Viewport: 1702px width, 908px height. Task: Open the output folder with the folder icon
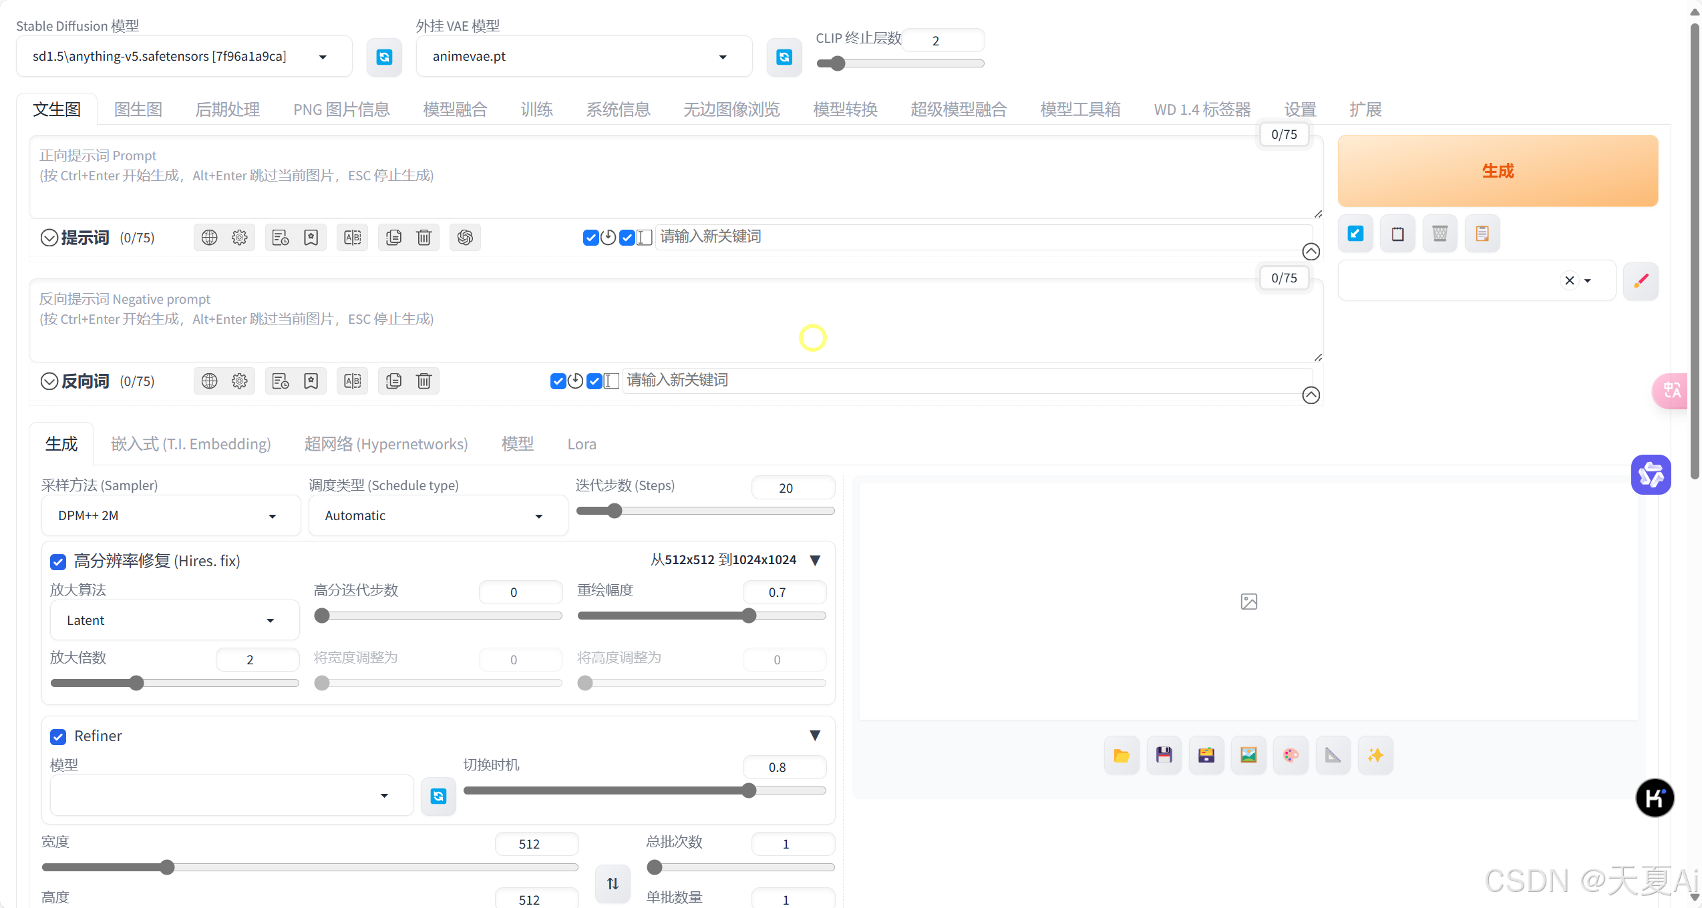1122,755
